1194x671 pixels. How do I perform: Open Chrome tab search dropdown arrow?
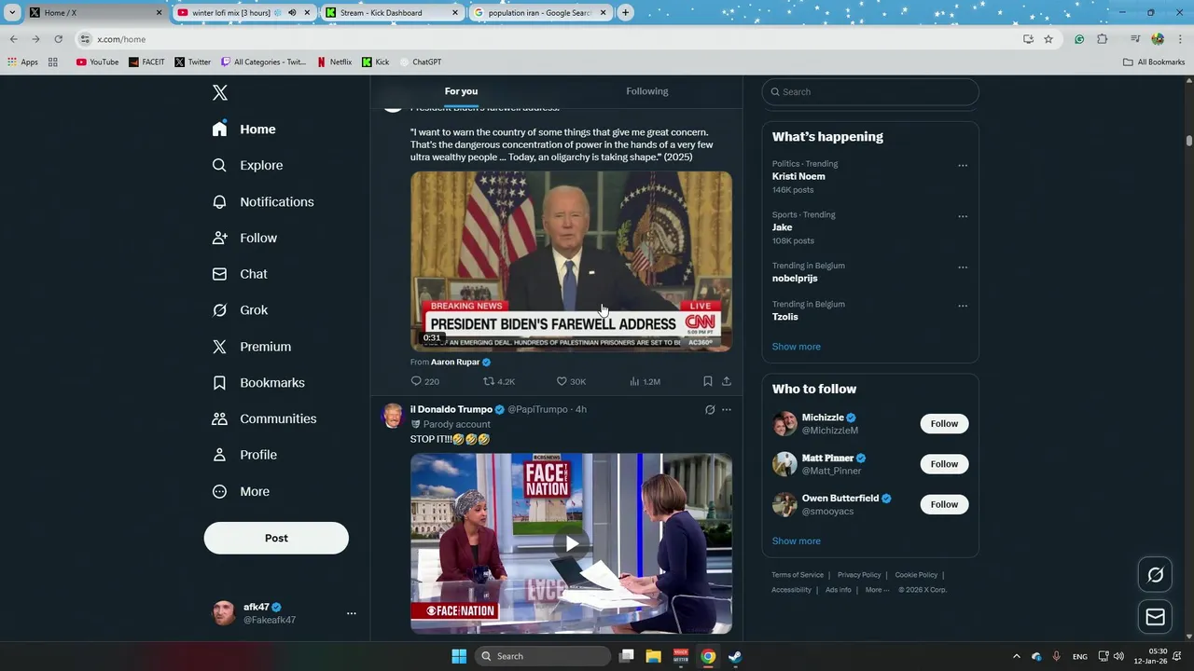tap(13, 12)
